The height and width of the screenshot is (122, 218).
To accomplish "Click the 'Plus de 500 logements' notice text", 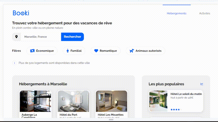I will point(54,63).
